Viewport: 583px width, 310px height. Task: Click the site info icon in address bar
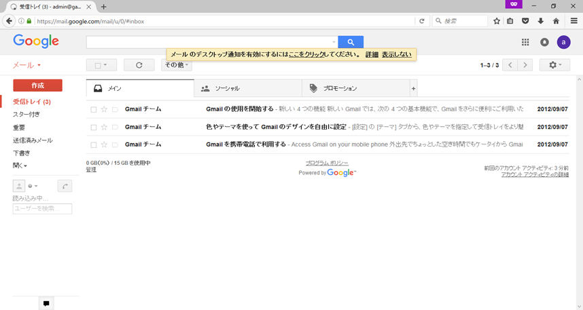pos(21,21)
